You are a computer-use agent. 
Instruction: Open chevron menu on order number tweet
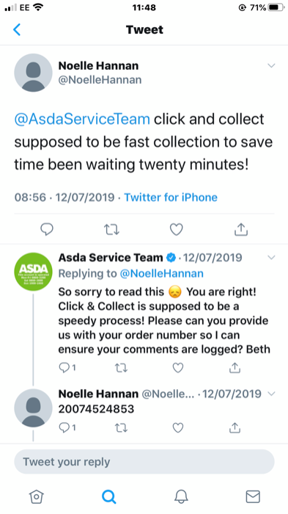pyautogui.click(x=271, y=394)
